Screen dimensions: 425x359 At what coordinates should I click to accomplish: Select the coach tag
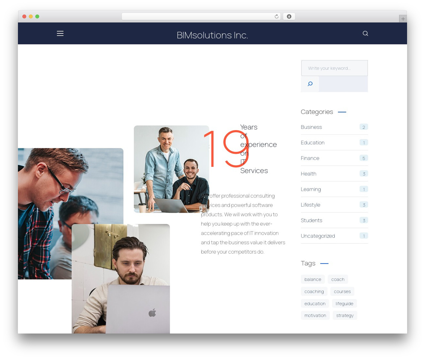click(338, 279)
